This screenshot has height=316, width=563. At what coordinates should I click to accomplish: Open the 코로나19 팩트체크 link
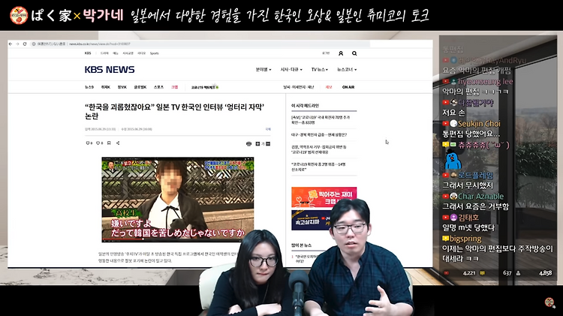[x=205, y=87]
